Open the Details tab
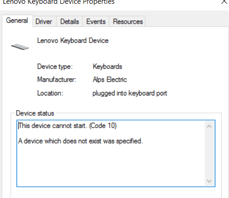This screenshot has height=198, width=229. (70, 22)
